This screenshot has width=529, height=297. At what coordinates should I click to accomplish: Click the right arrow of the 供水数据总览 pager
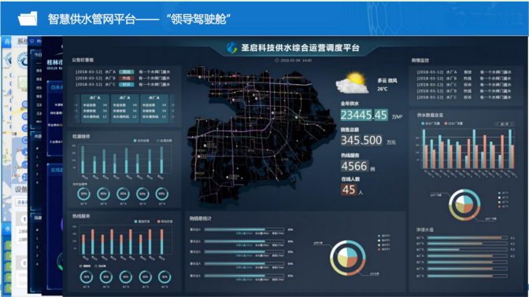(x=512, y=124)
